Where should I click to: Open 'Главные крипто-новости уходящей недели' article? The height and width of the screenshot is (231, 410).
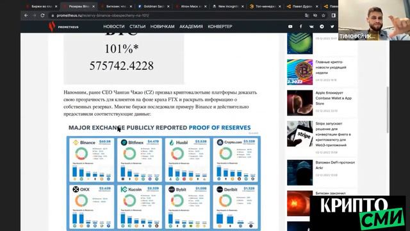click(x=331, y=67)
